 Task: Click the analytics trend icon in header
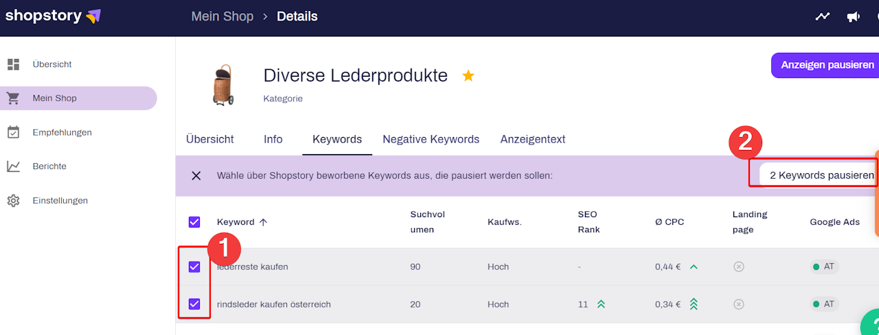pyautogui.click(x=822, y=16)
